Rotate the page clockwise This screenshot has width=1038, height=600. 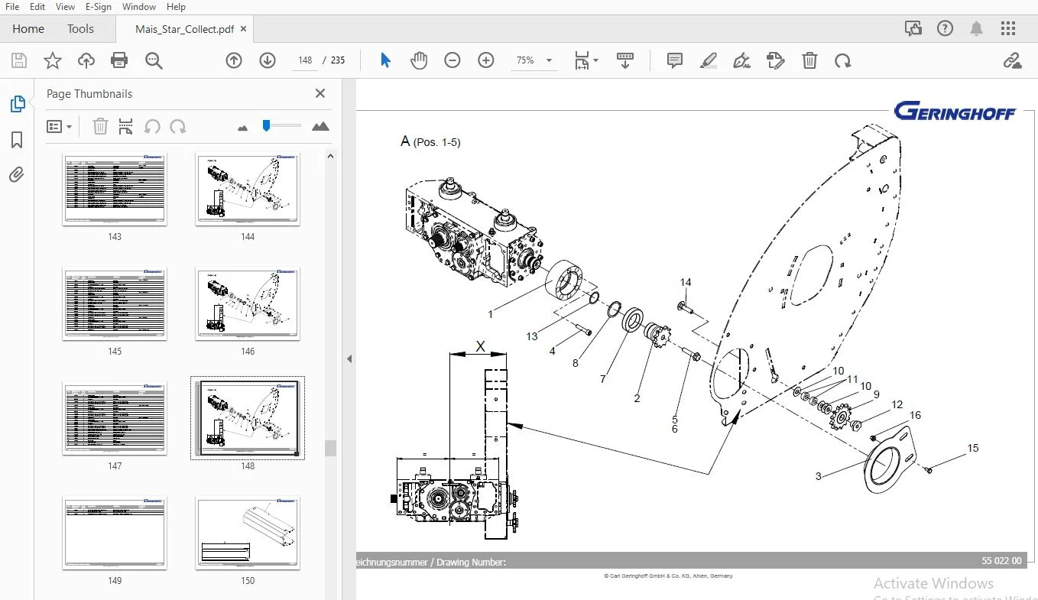point(843,60)
